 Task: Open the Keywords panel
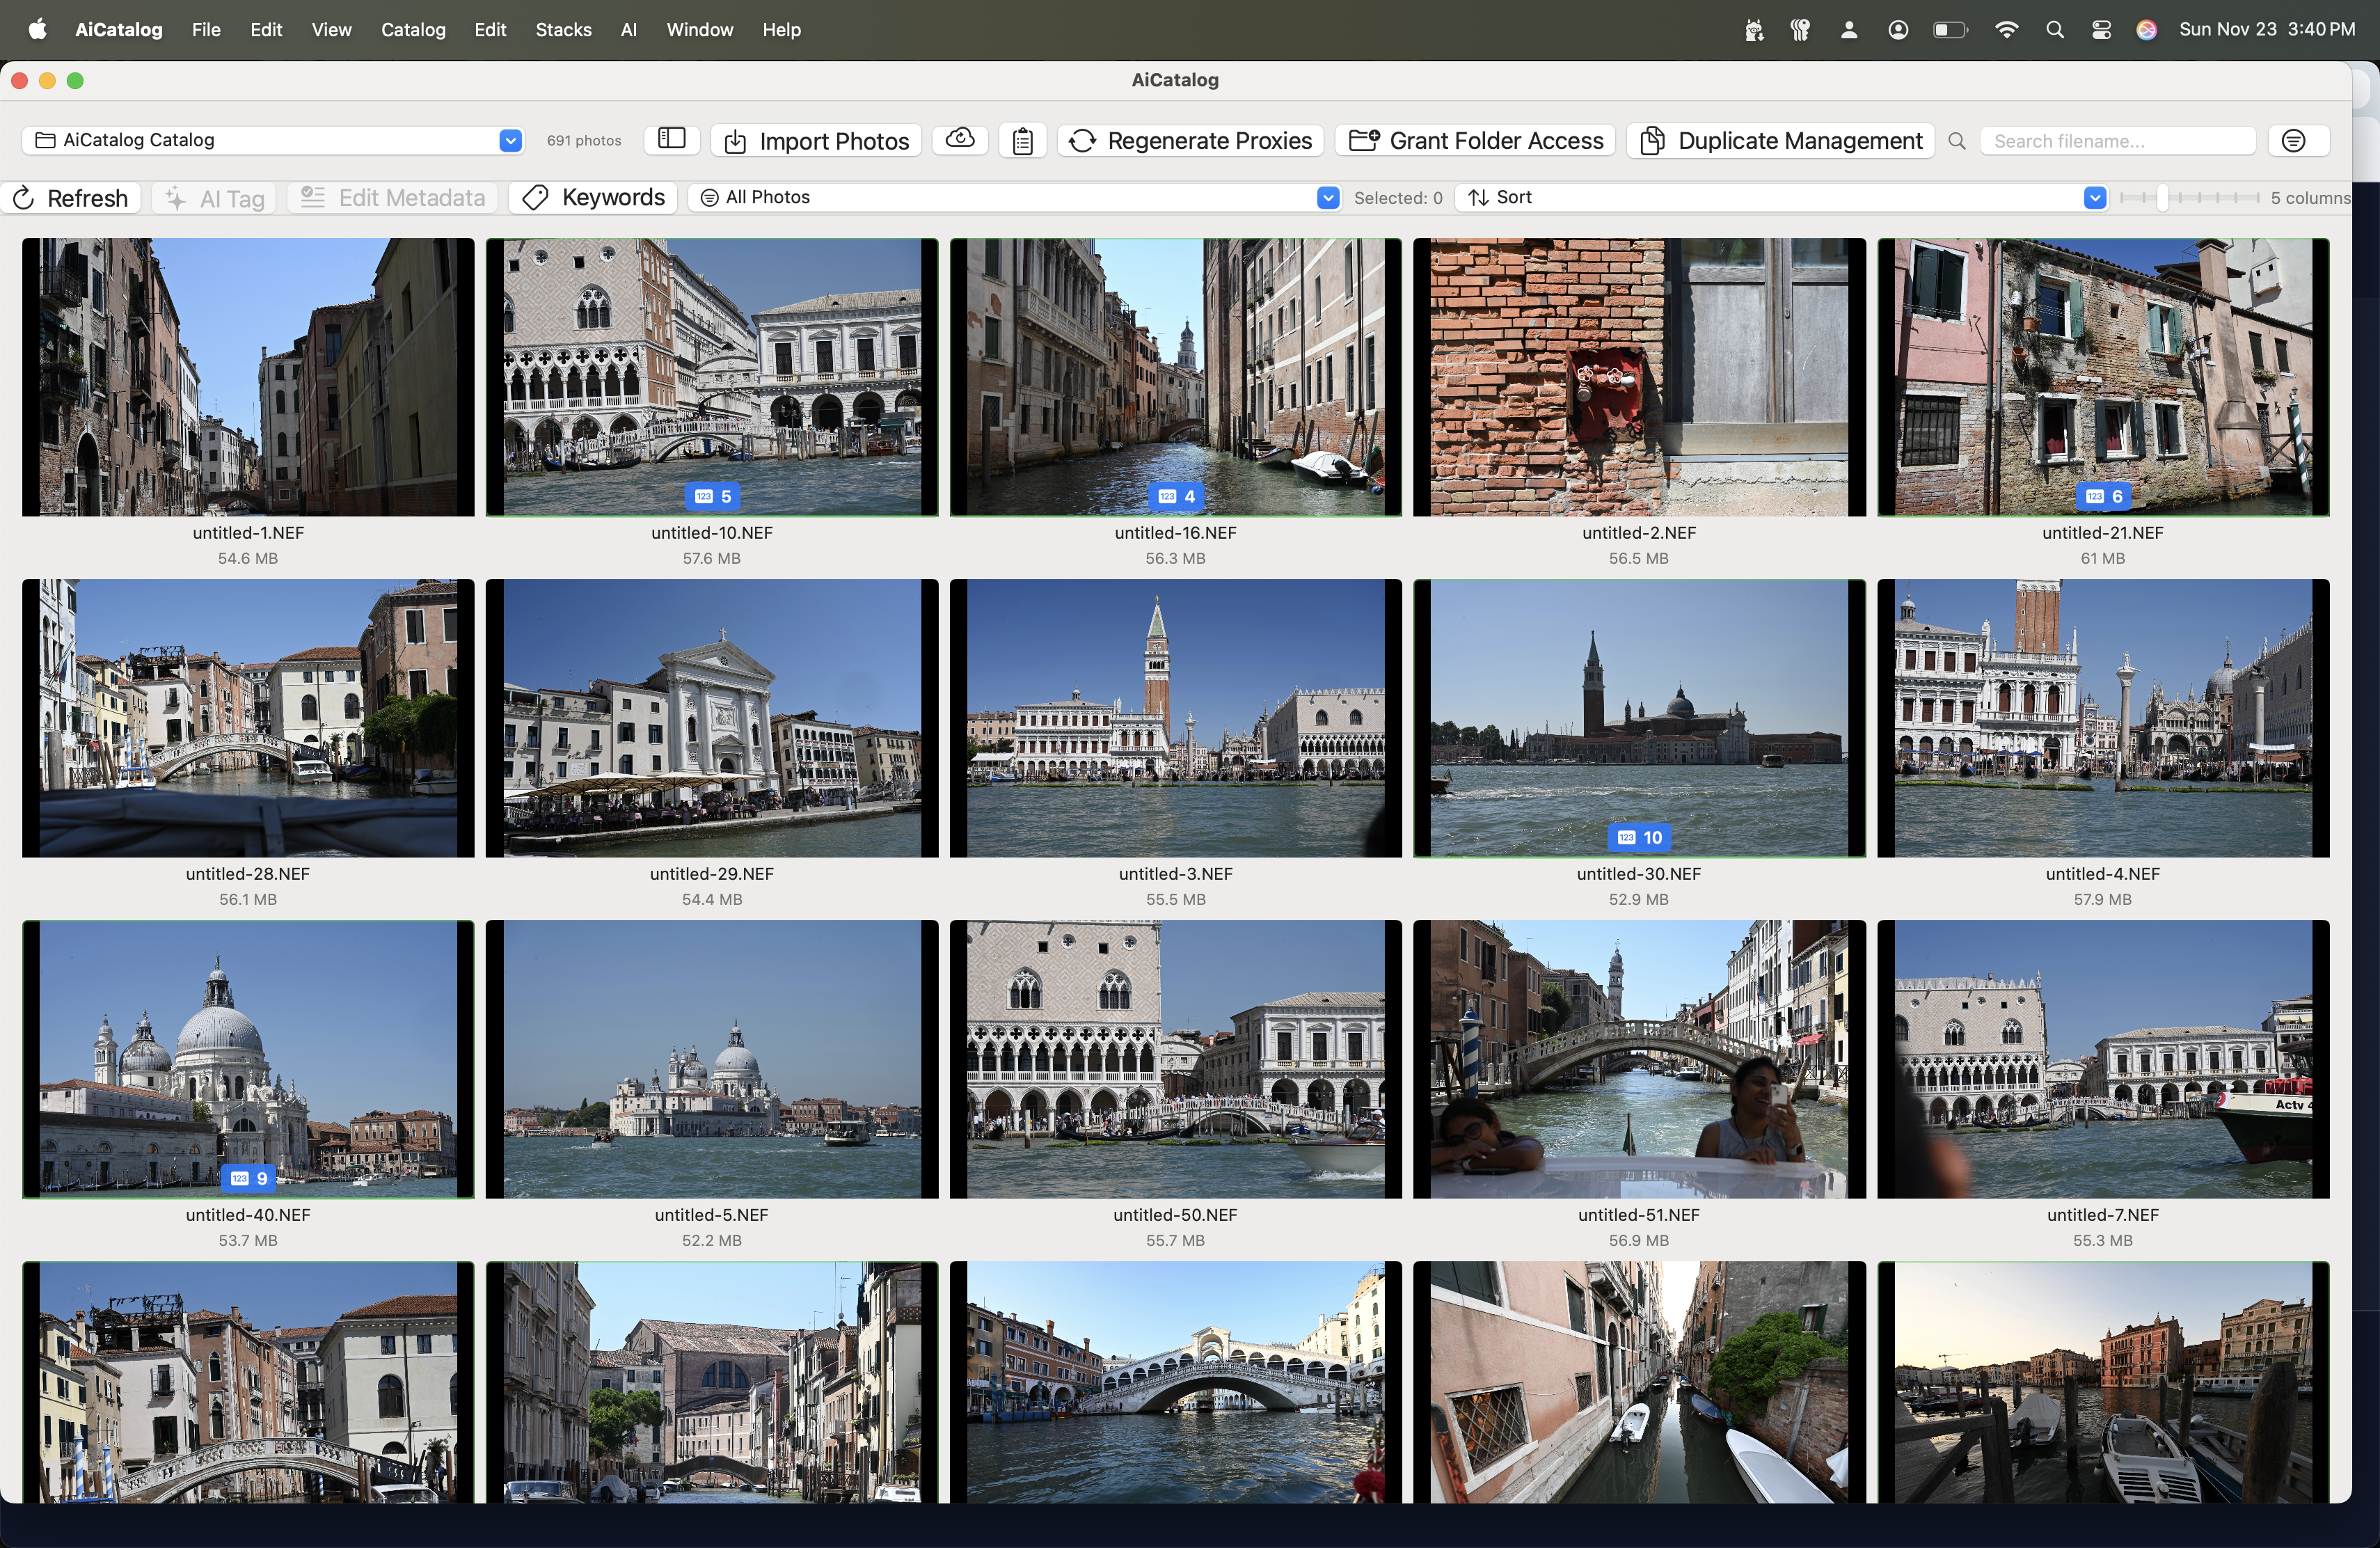tap(594, 198)
